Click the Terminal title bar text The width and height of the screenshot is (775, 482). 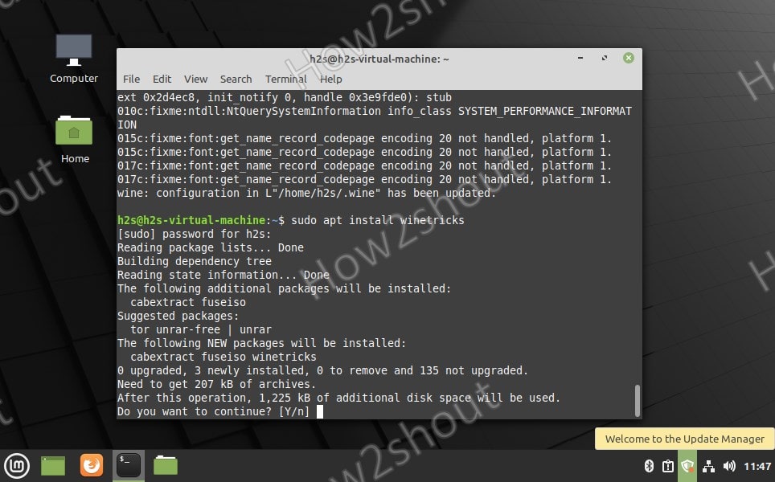[379, 59]
